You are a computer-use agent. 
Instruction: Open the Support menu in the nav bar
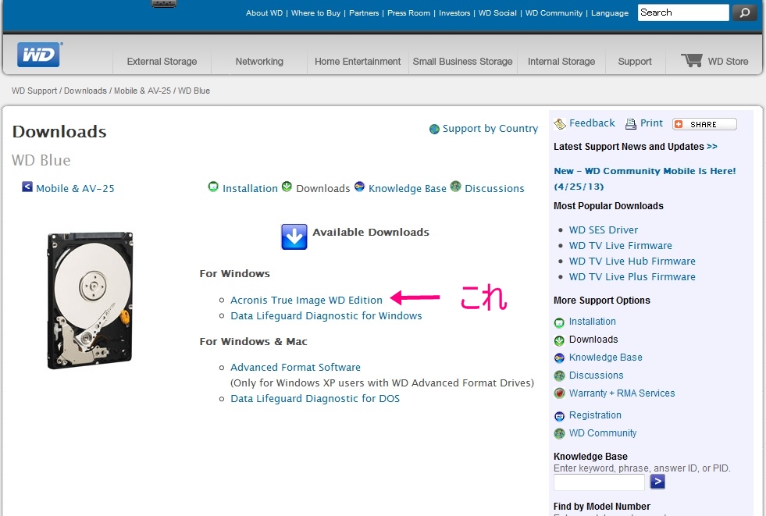coord(635,62)
